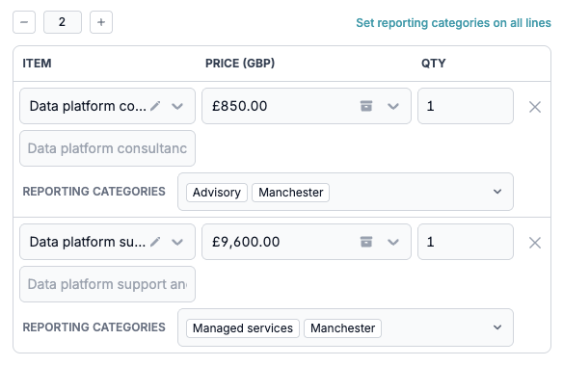This screenshot has width=563, height=366.
Task: Decrease line count with minus button
Action: coord(24,22)
